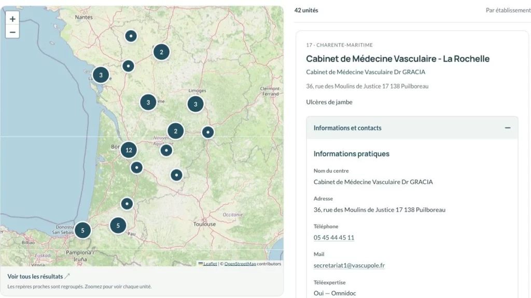Select subtitle Cabinet de Médecine Vasculaire Dr GRACIA
Screen dimensions: 531x298
point(366,72)
